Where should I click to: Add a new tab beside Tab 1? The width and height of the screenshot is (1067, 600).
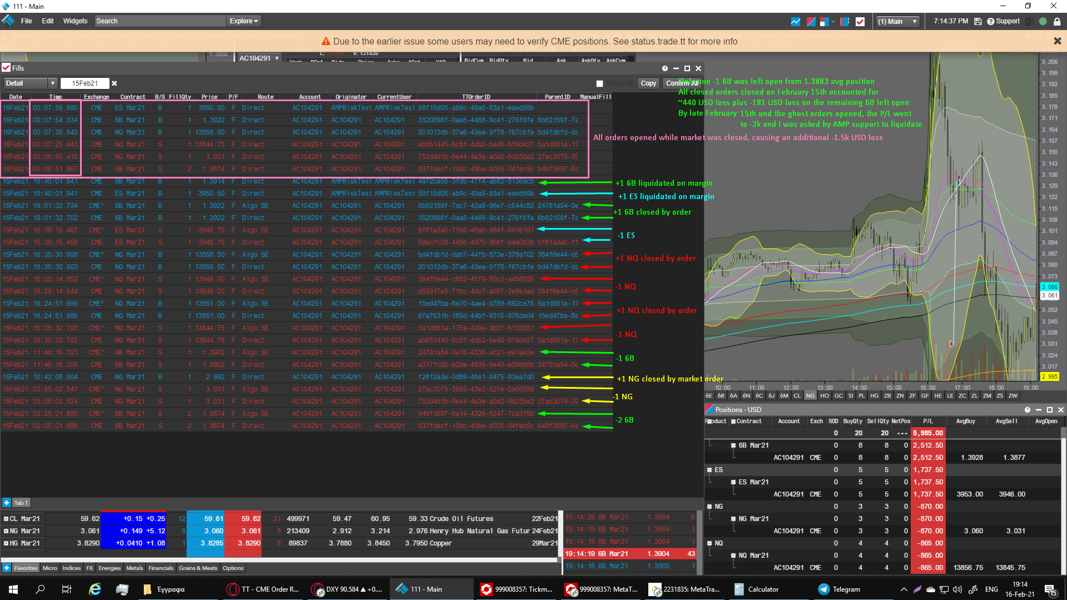pyautogui.click(x=7, y=503)
